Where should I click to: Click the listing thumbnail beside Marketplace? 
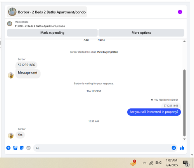tap(9, 24)
